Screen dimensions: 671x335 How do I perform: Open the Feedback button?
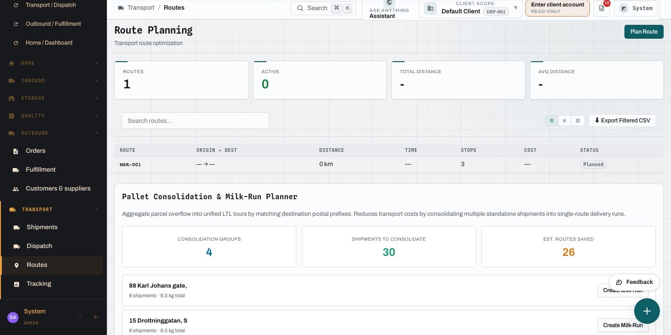pos(634,282)
